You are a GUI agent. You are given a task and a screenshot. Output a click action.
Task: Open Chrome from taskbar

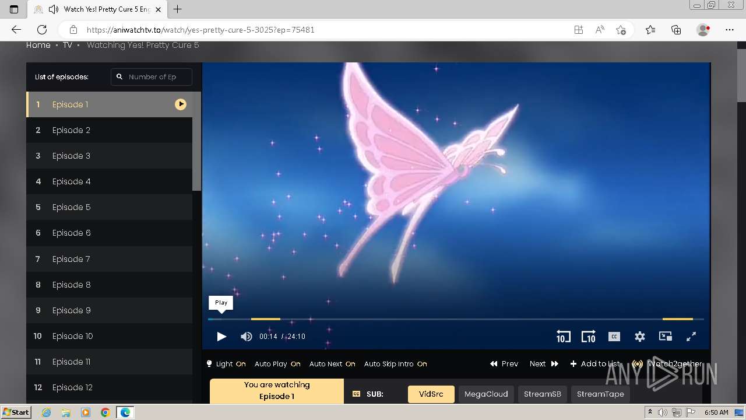[105, 412]
